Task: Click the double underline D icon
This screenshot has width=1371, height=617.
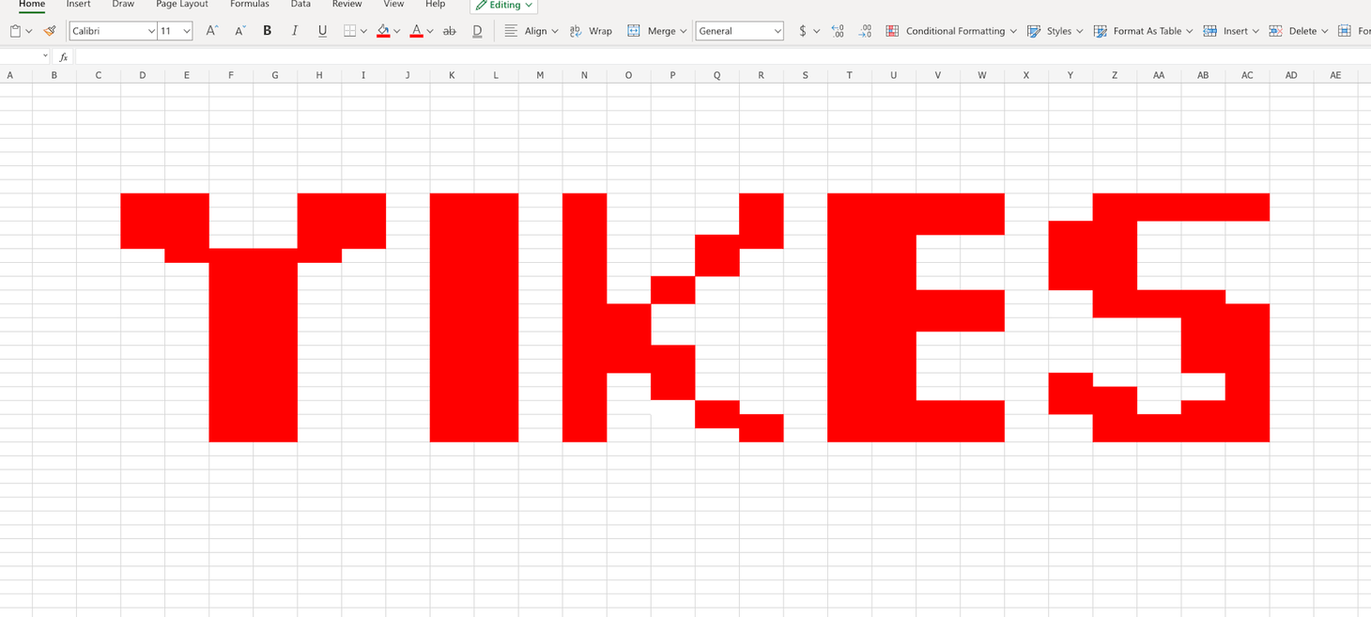Action: coord(477,31)
